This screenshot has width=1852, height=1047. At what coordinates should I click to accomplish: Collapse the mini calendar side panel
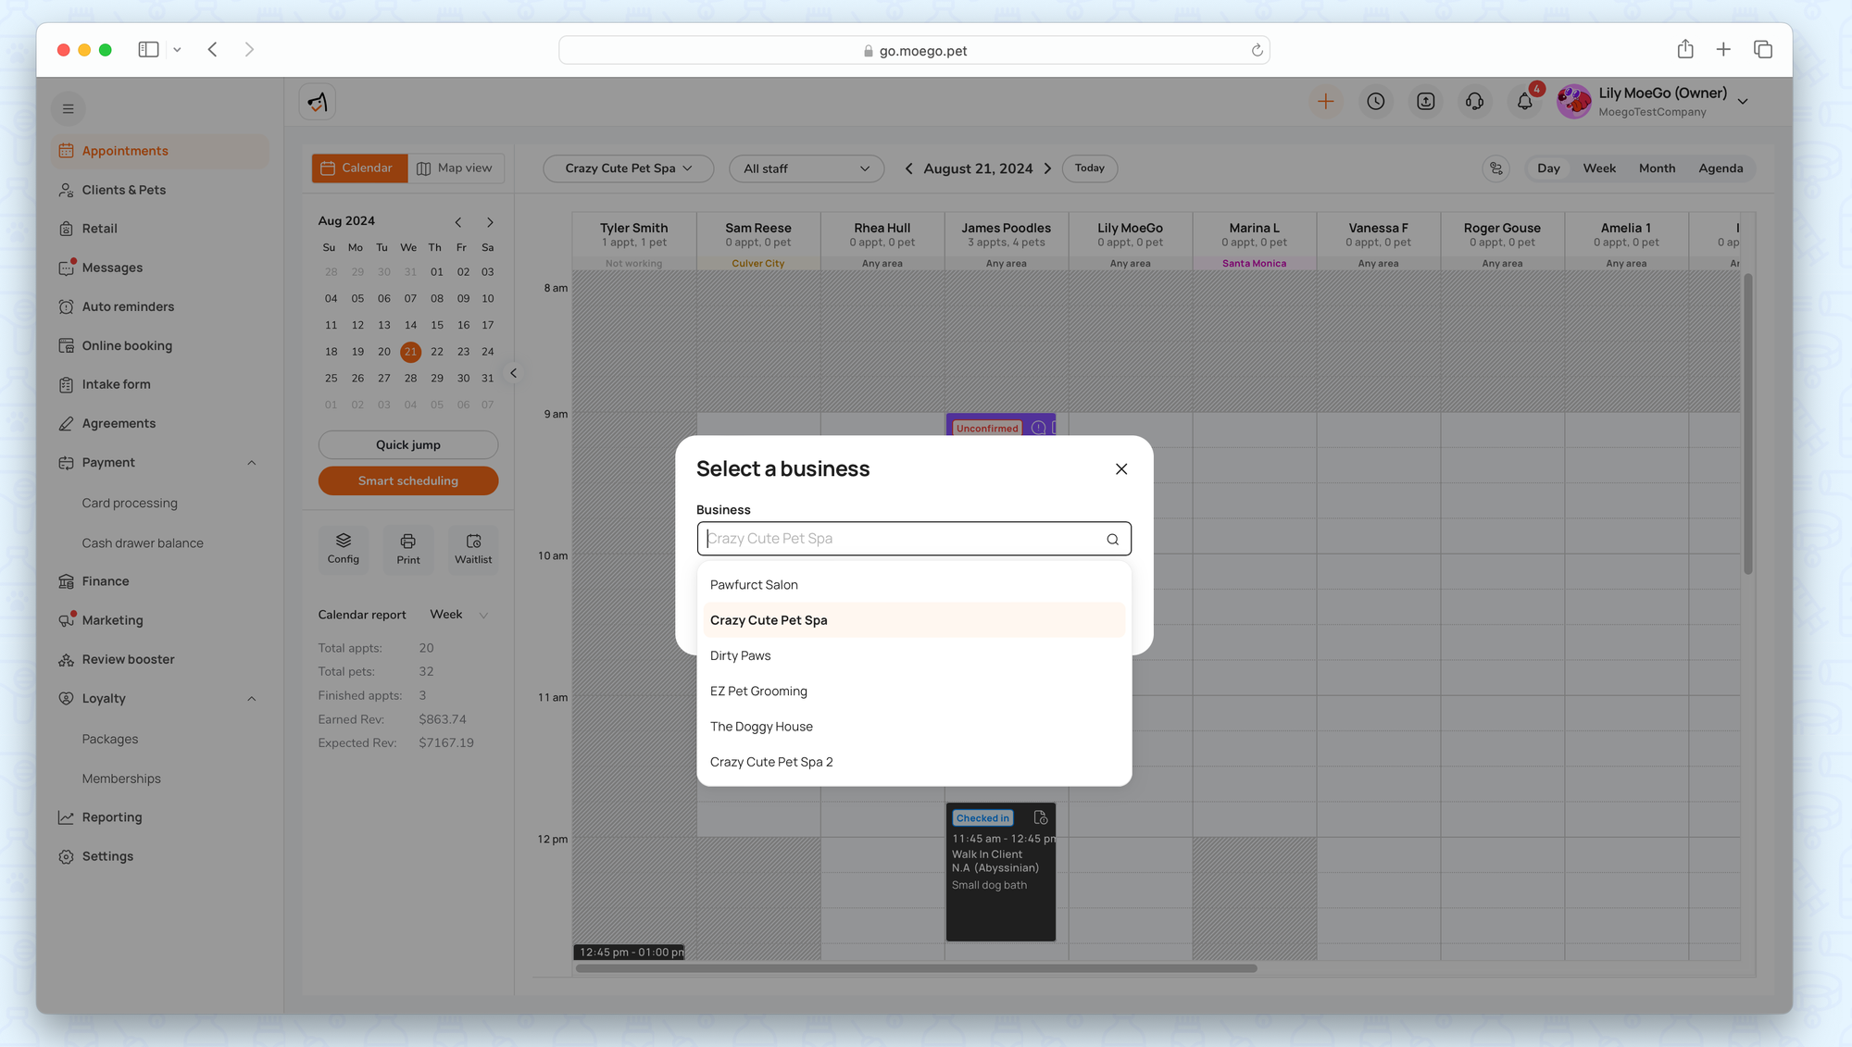pos(513,373)
